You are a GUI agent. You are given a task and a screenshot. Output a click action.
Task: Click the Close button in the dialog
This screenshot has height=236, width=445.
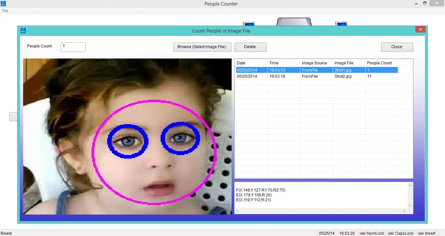coord(397,47)
